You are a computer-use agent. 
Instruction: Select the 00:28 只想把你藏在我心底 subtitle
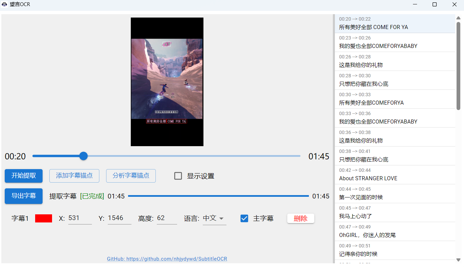395,80
